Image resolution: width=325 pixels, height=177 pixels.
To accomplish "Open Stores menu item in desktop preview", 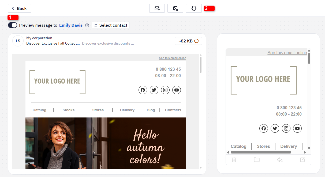I will (x=98, y=110).
